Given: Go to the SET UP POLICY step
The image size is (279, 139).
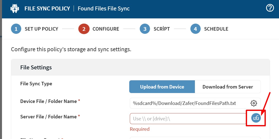Looking at the screenshot, I should pyautogui.click(x=41, y=29).
